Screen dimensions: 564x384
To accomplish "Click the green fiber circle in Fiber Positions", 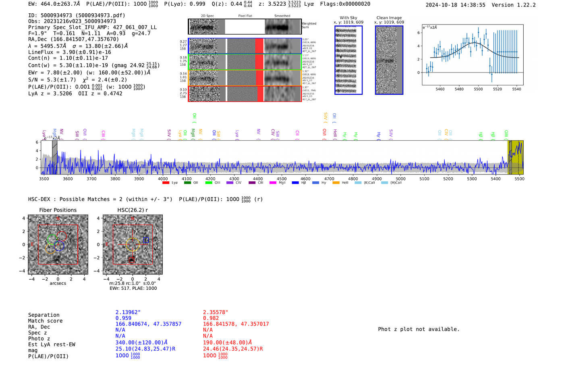I will point(52,240).
